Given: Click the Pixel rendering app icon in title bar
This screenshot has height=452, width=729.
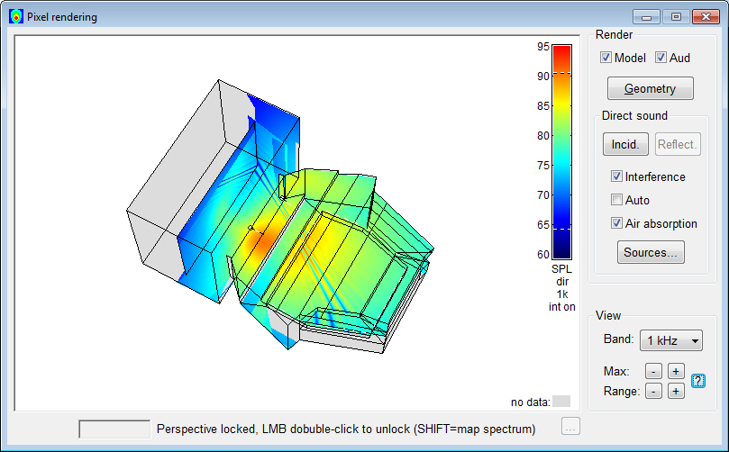Looking at the screenshot, I should point(16,16).
